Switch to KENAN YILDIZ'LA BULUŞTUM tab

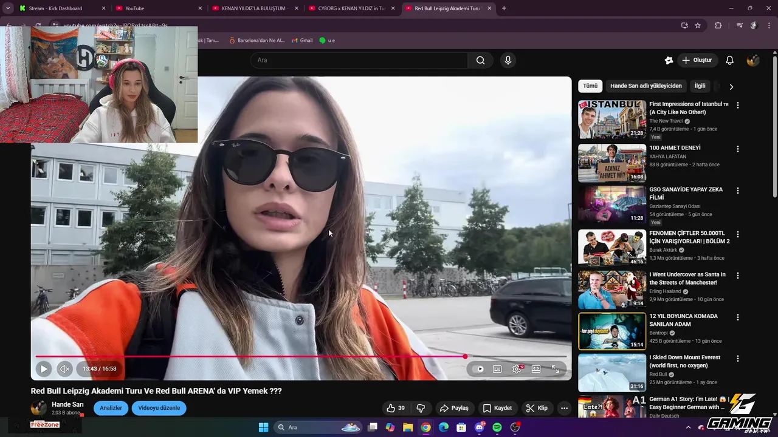255,8
